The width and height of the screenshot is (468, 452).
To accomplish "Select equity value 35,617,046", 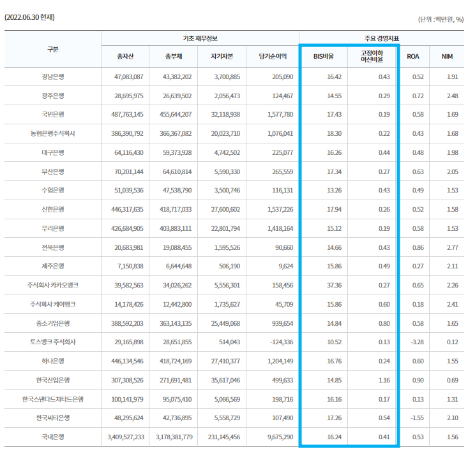I will click(225, 380).
